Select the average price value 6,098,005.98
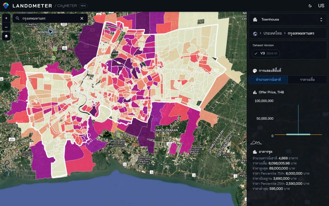Image resolution: width=329 pixels, height=206 pixels. [280, 163]
